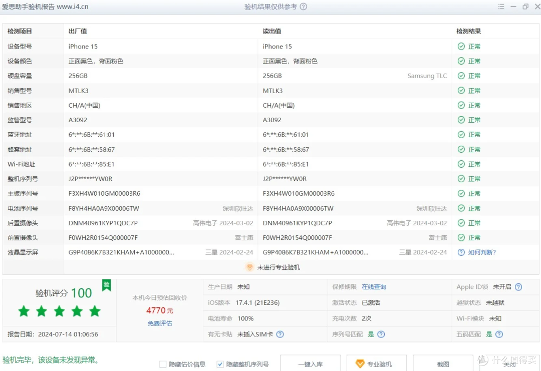Click the 验机评分 100 score
The height and width of the screenshot is (371, 541).
tap(64, 293)
